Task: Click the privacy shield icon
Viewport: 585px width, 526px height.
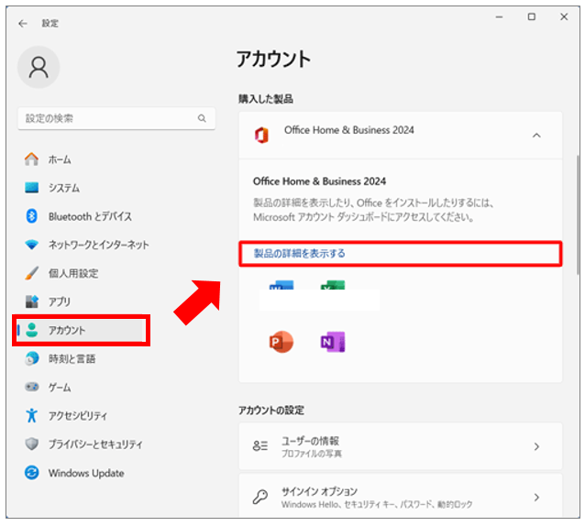Action: click(x=31, y=444)
